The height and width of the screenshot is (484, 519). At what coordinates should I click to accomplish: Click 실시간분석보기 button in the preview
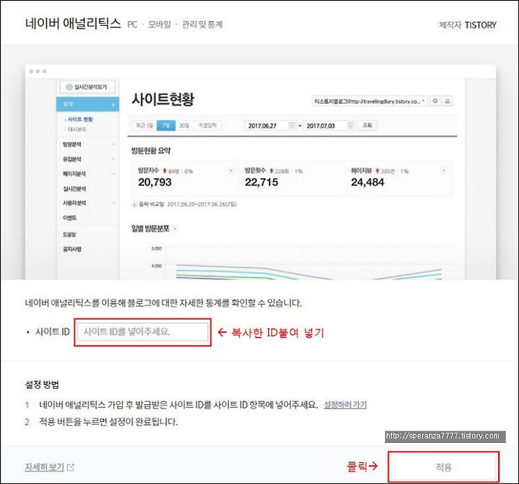tap(87, 87)
